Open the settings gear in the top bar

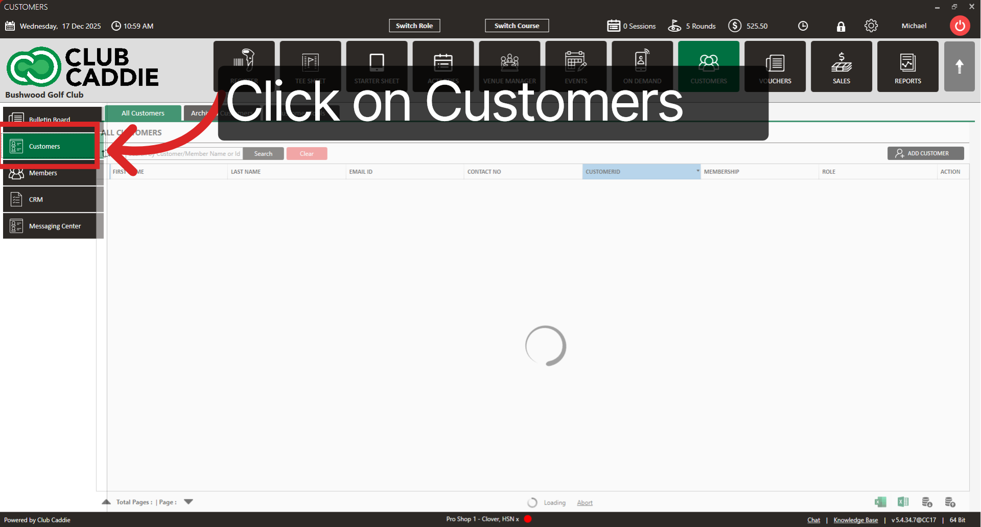pos(871,26)
